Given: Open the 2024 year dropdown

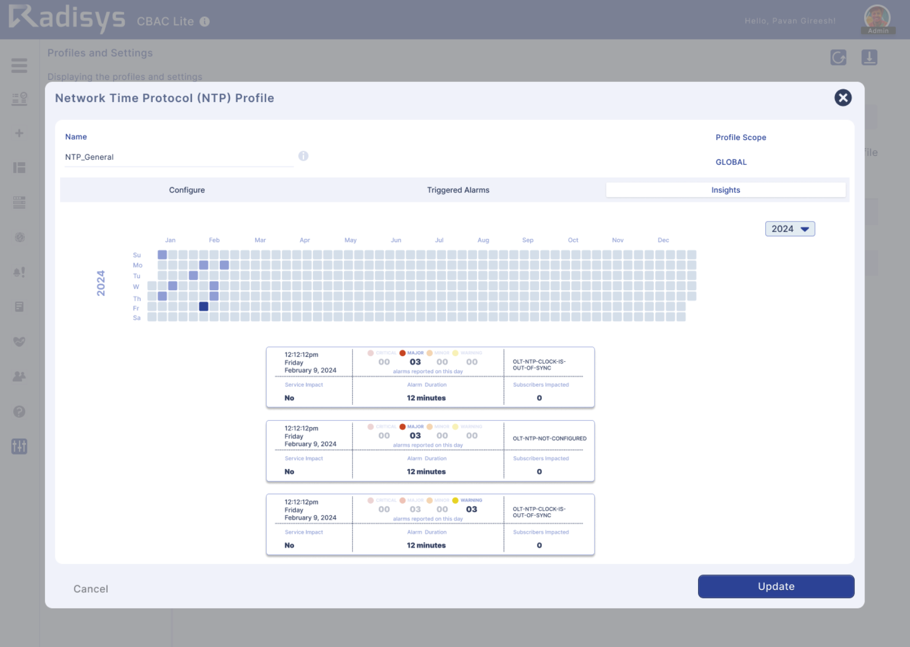Looking at the screenshot, I should (x=790, y=229).
